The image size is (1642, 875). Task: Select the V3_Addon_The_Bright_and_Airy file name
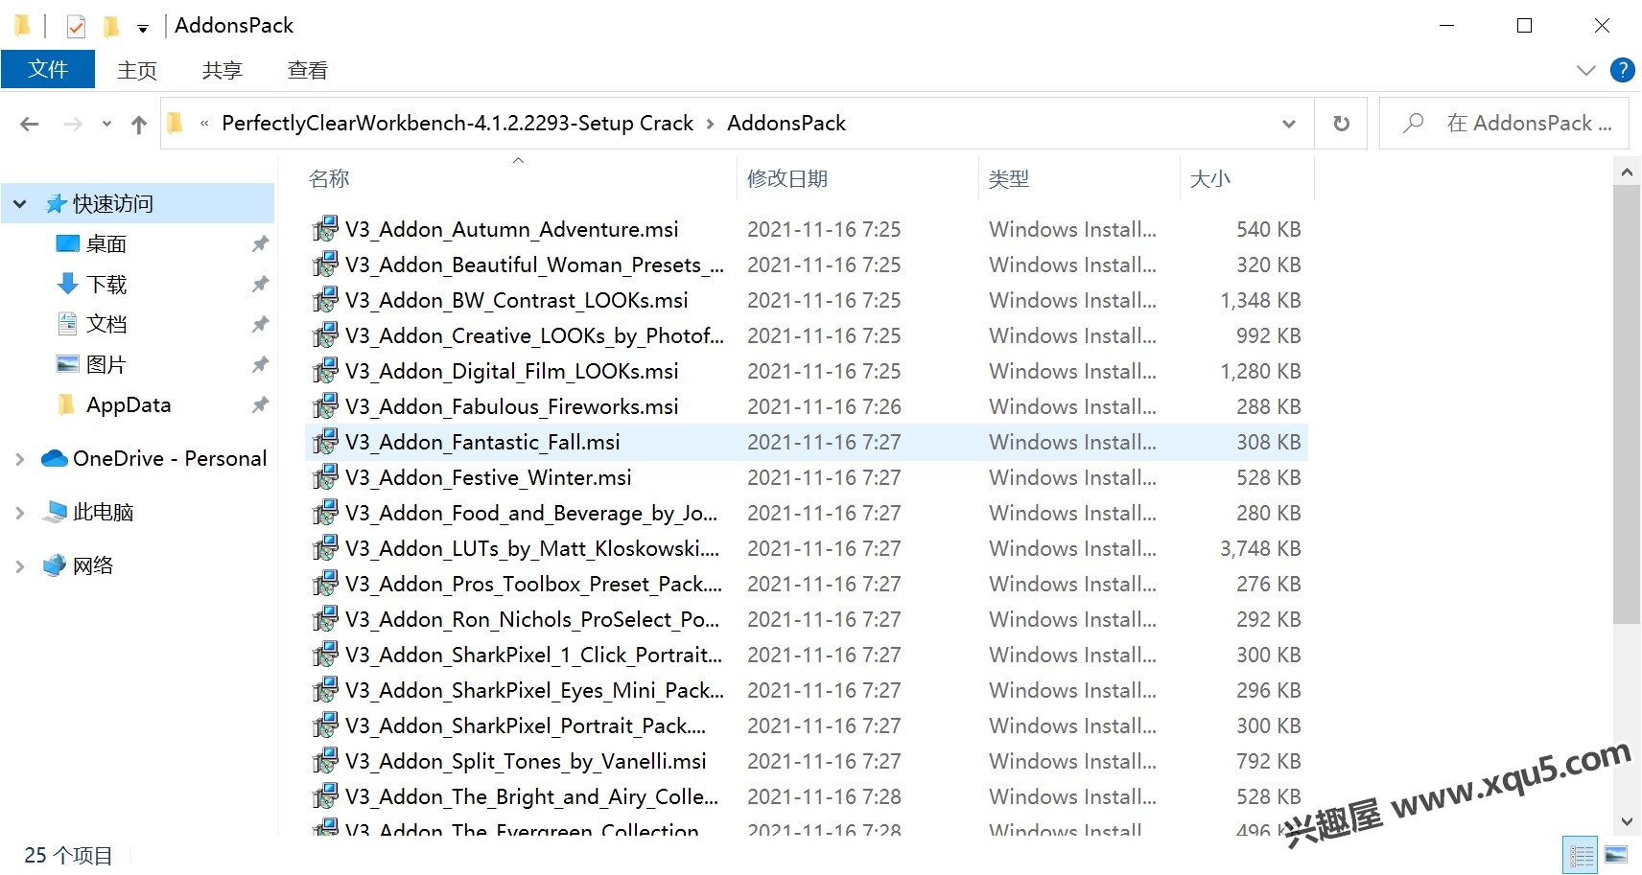click(x=531, y=796)
